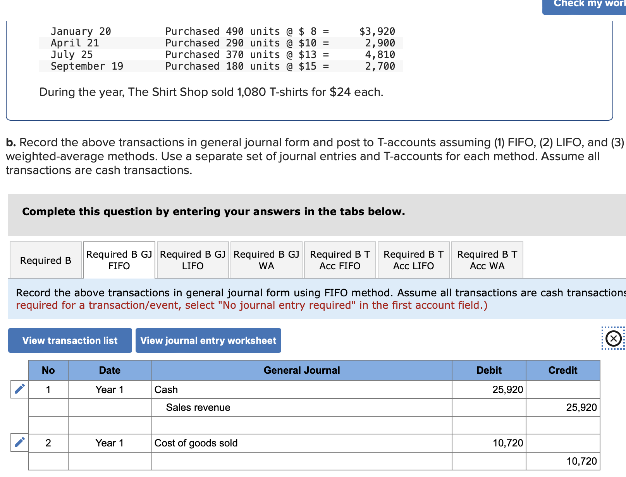Select the Year 1 date cell for entry 2

click(110, 443)
